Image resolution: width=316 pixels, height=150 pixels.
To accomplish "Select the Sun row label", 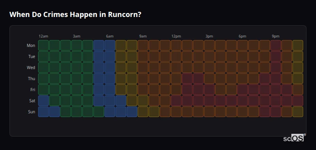I will click(x=32, y=112).
